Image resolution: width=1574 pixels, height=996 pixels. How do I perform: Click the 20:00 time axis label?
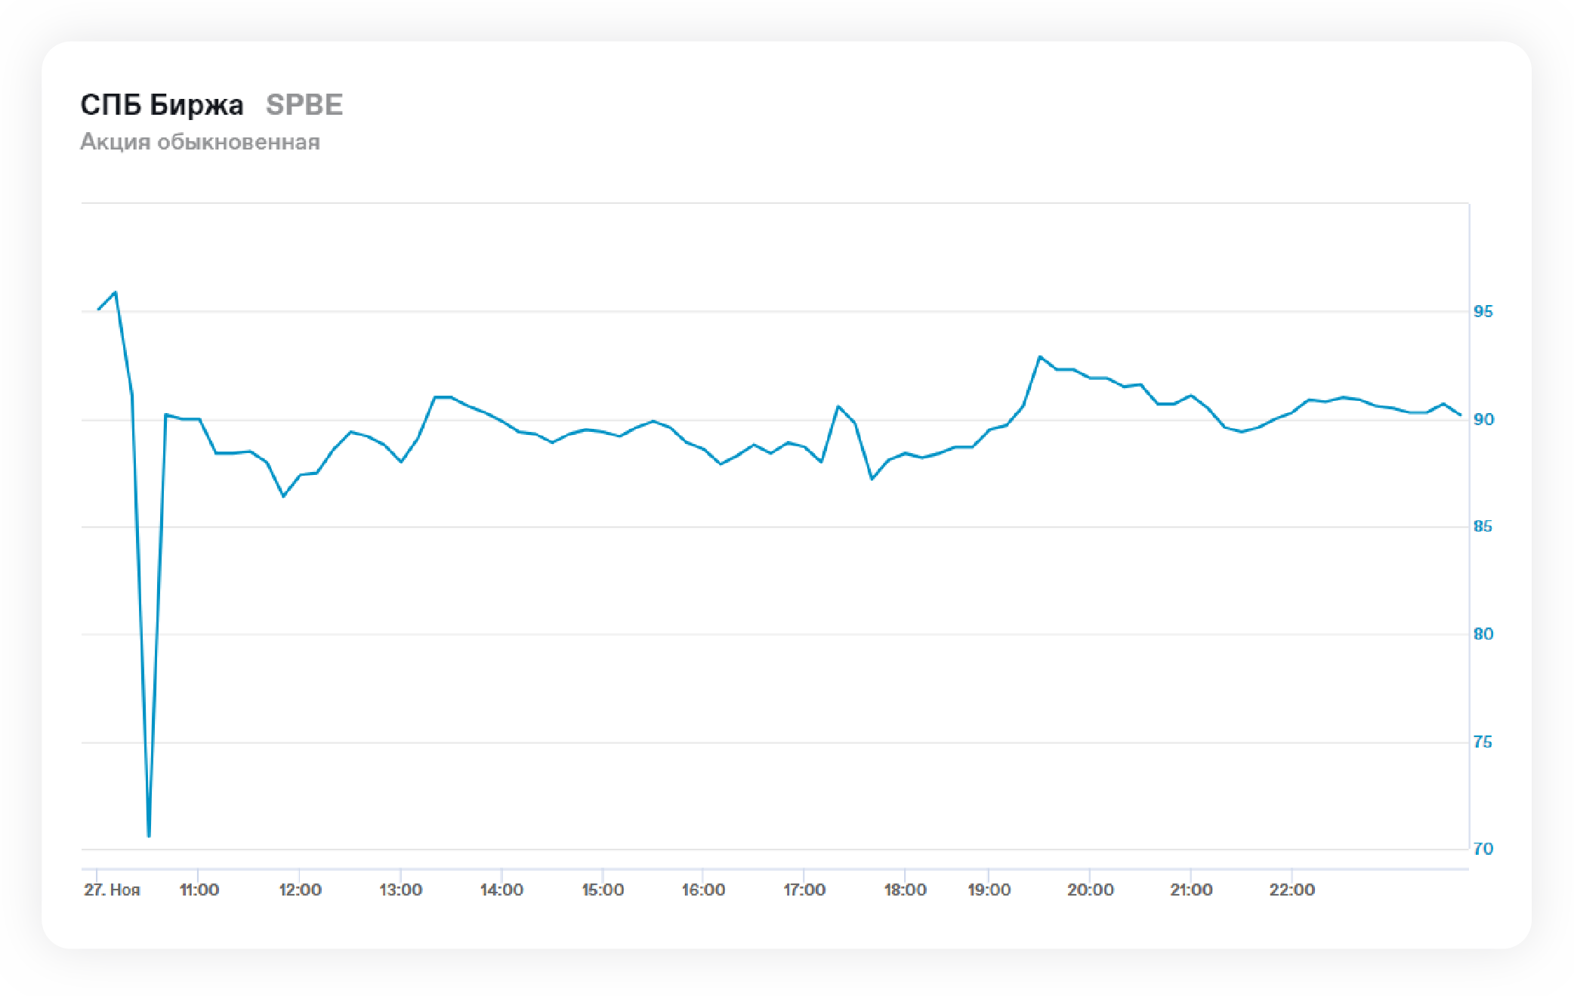click(x=1090, y=890)
